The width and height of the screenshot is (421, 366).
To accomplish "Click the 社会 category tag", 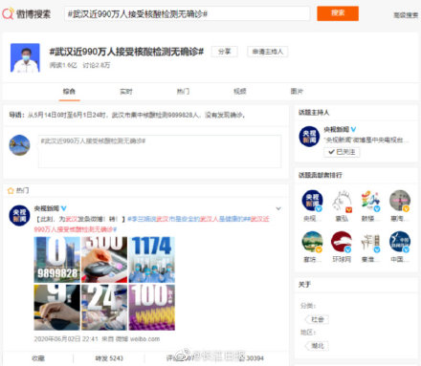I will [317, 319].
